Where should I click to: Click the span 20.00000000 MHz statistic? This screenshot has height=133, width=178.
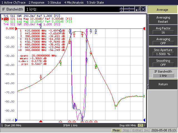click(38, 56)
